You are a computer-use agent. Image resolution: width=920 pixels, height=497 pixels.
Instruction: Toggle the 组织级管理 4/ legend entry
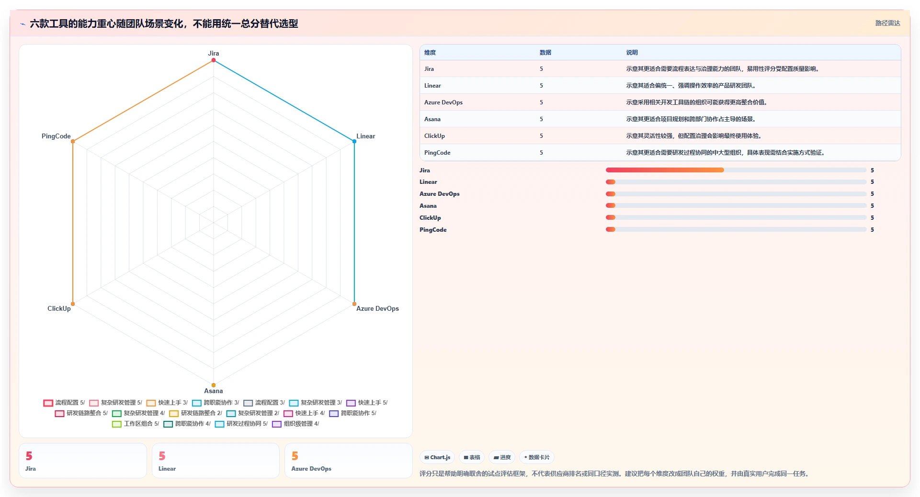[x=295, y=424]
